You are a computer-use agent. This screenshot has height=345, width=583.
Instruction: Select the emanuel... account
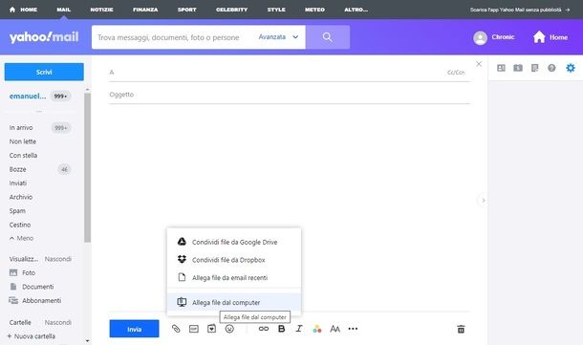click(x=28, y=96)
